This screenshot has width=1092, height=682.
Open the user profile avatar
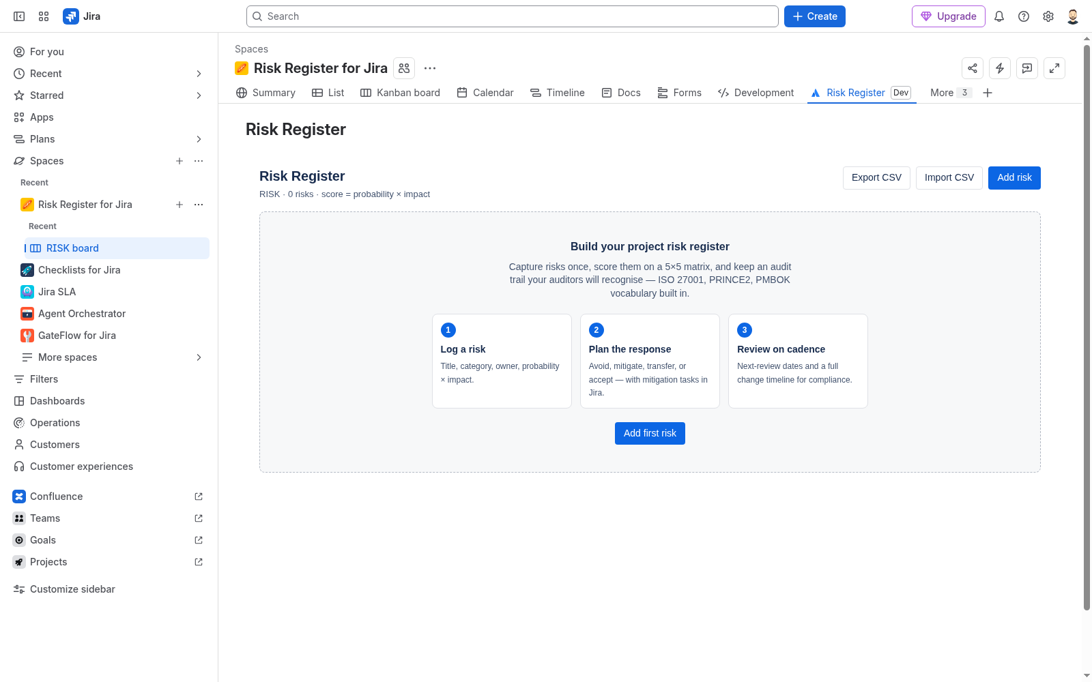(1073, 16)
